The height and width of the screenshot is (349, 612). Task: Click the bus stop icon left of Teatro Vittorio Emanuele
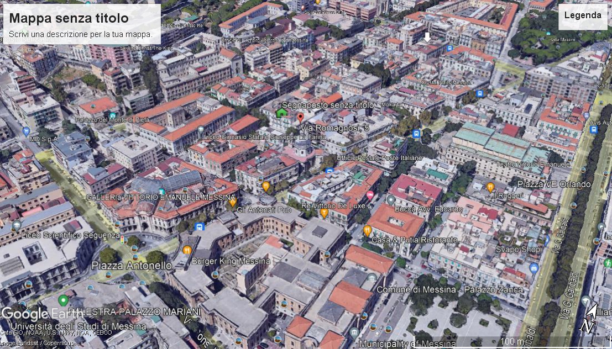tap(416, 134)
